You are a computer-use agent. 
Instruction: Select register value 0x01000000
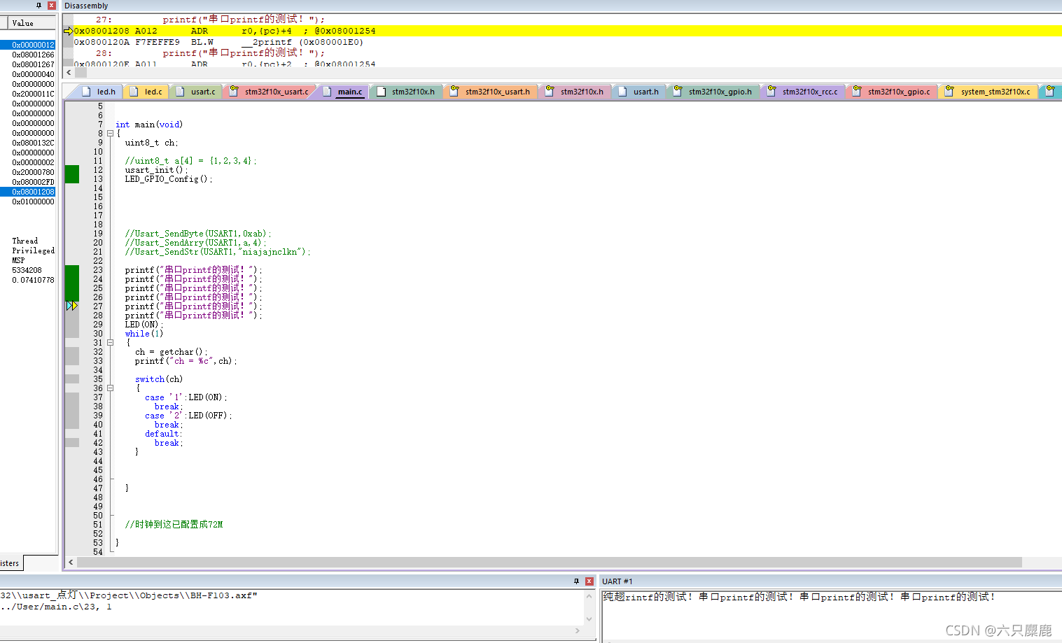[x=33, y=202]
